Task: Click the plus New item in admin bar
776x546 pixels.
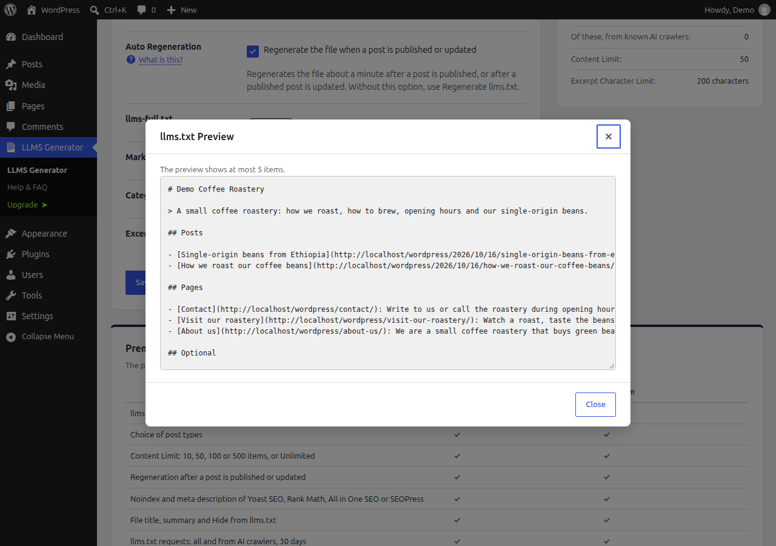Action: click(181, 10)
